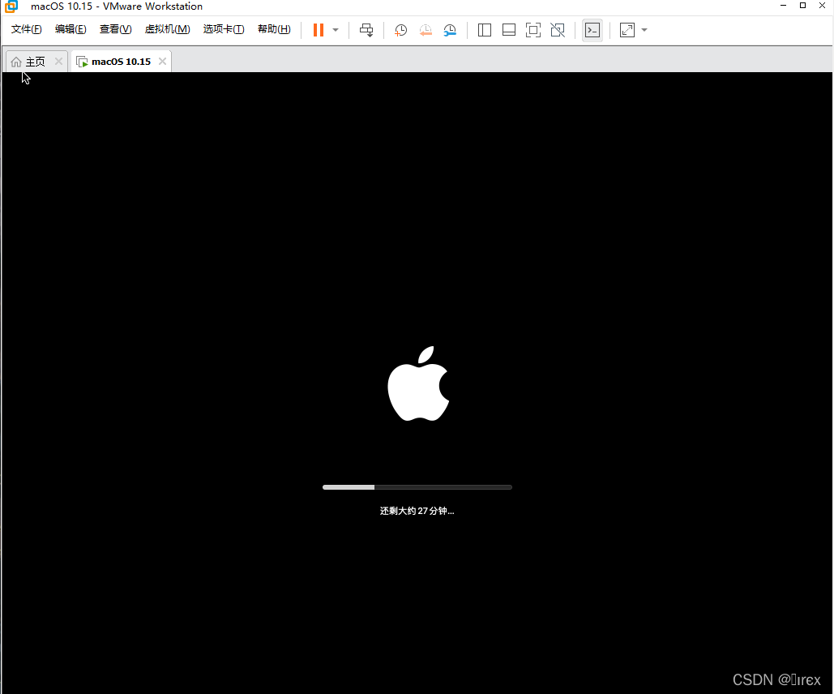The image size is (834, 694).
Task: Close the macOS 10.15 tab
Action: pos(162,61)
